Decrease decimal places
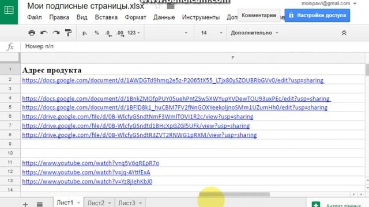 click(x=108, y=33)
